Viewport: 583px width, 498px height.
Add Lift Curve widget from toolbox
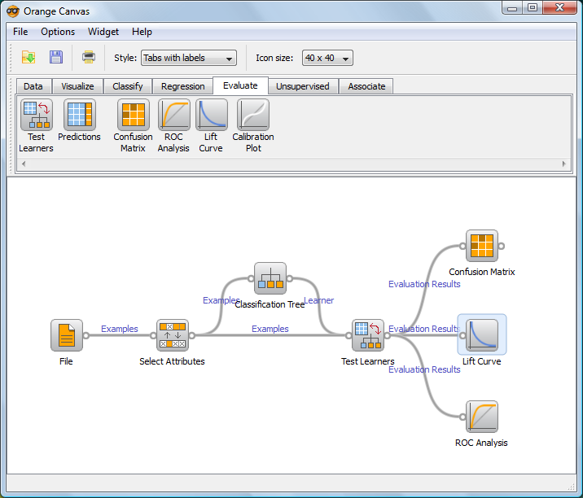pos(211,115)
